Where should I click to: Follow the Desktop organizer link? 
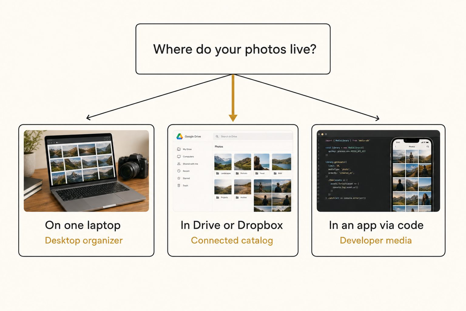[x=84, y=241]
